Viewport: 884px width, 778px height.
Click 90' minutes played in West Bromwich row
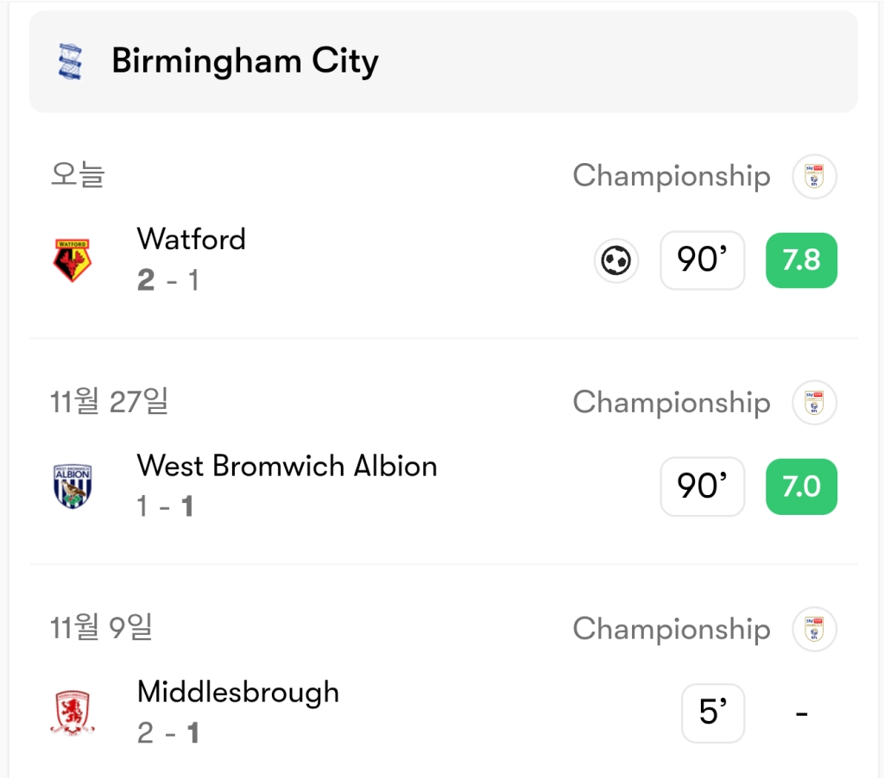pos(702,486)
